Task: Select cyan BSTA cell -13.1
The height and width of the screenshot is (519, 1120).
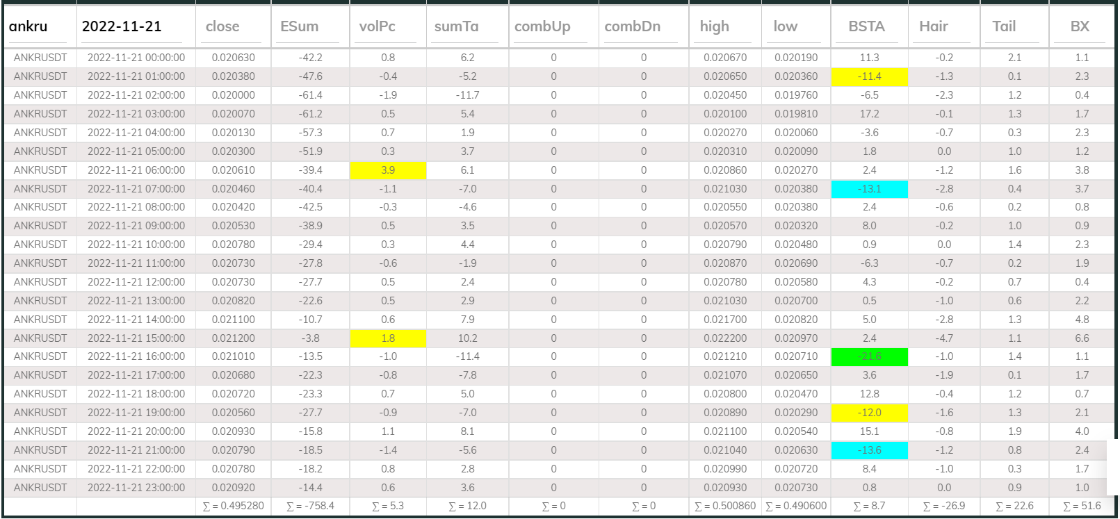Action: (870, 189)
